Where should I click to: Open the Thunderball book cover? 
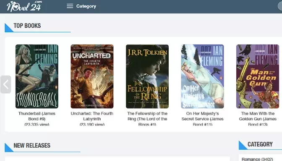[37, 76]
